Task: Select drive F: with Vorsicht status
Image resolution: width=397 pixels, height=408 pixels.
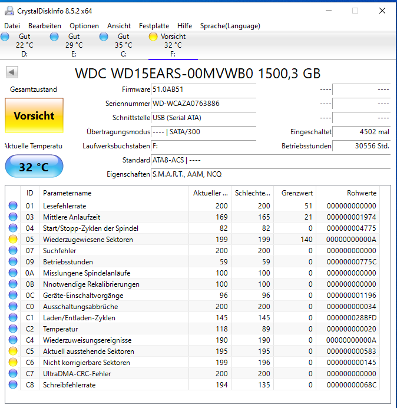Action: point(173,45)
